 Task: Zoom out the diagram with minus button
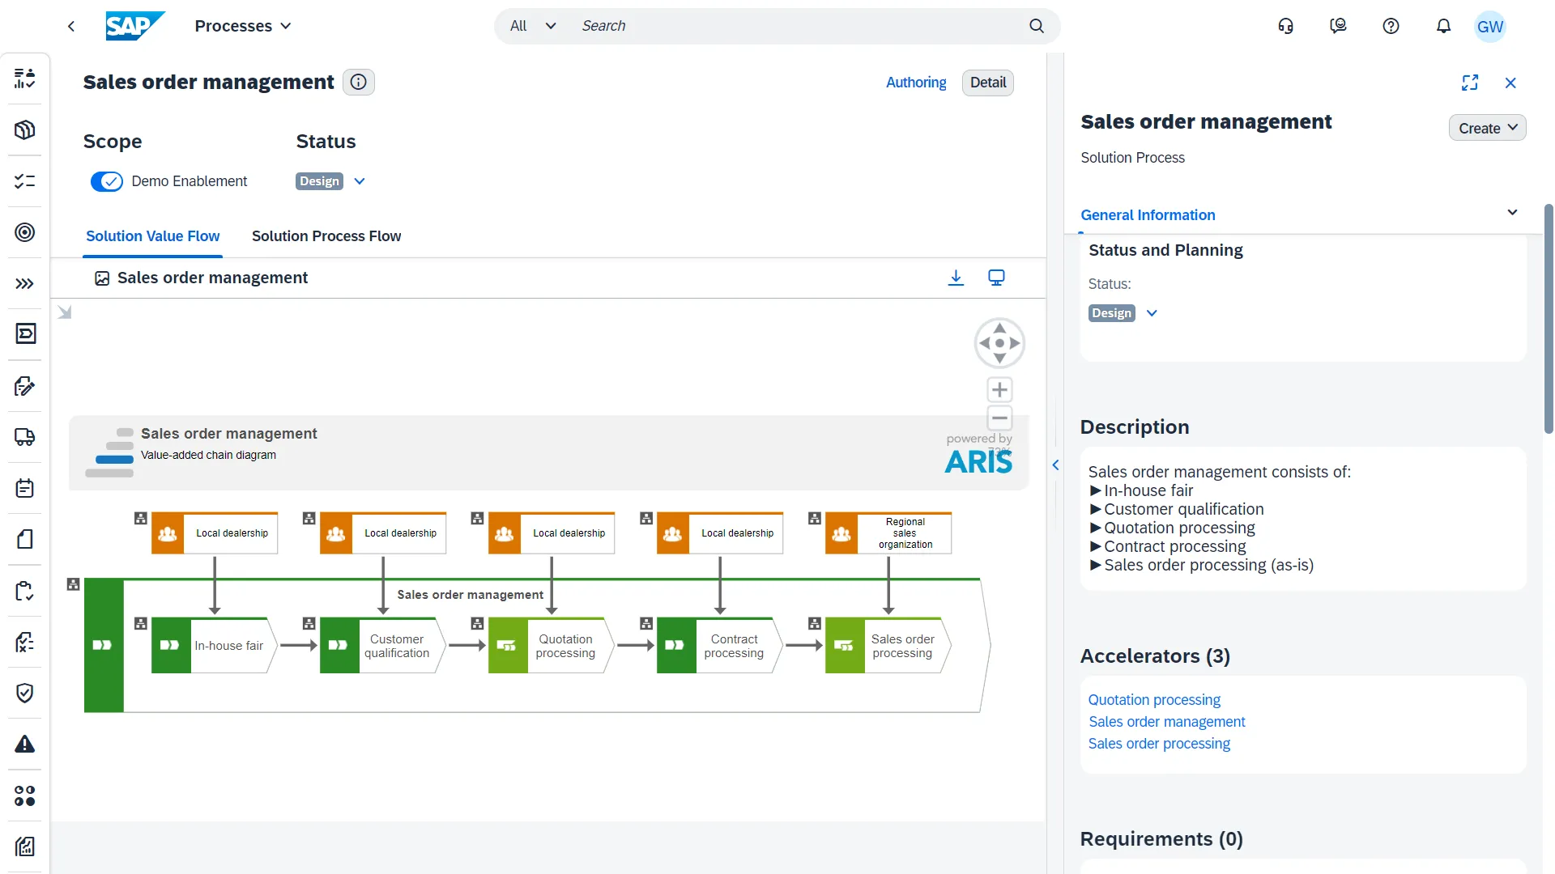coord(999,418)
